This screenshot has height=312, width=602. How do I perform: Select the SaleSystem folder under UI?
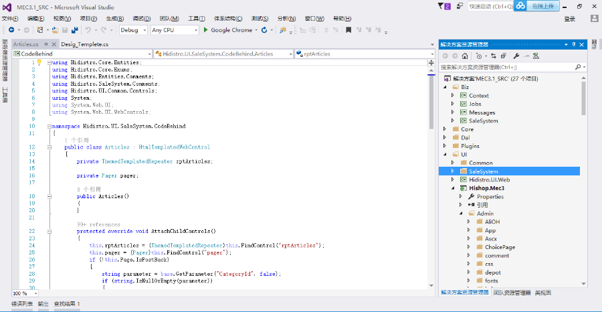click(509, 171)
